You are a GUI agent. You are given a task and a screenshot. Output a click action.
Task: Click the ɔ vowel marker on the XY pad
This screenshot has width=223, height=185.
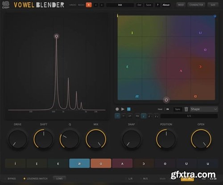coord(200,66)
